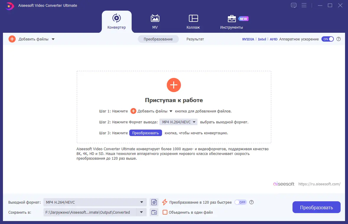Switch to the Результат tab

[195, 39]
